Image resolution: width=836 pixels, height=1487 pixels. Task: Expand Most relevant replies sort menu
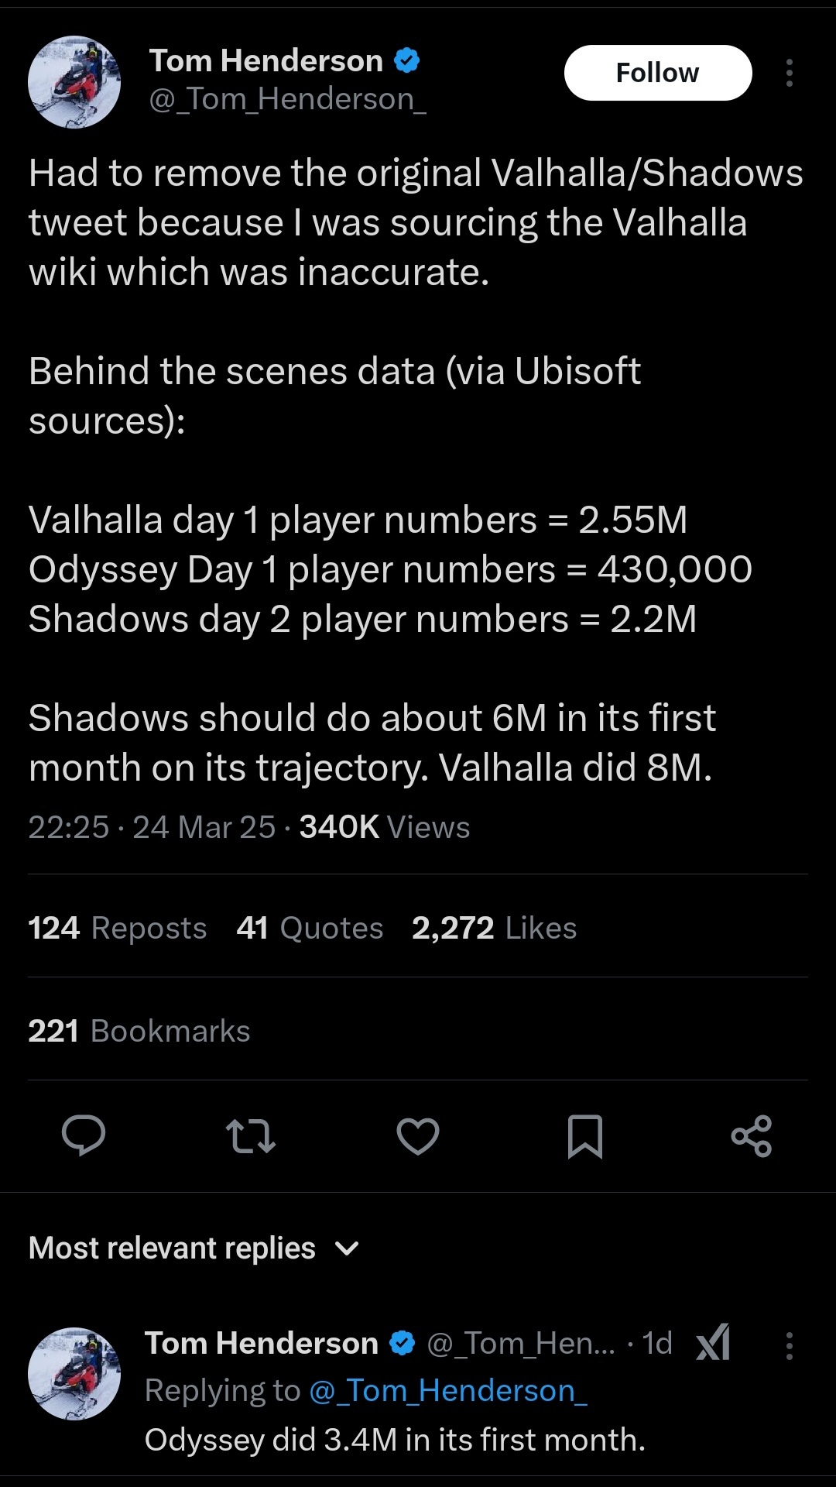(194, 1248)
